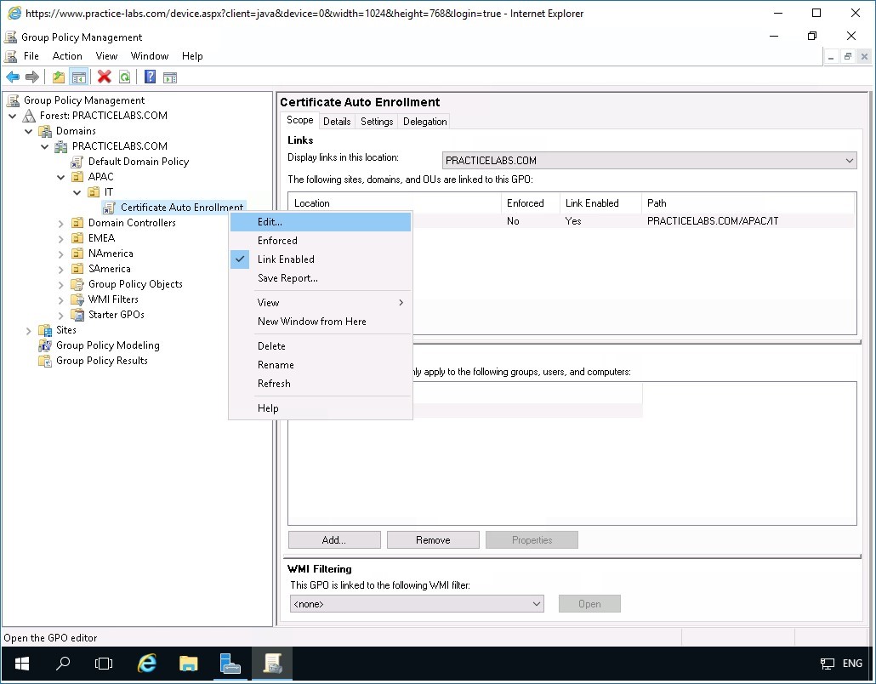The width and height of the screenshot is (876, 684).
Task: Click the New Window toolbar icon
Action: tap(169, 77)
